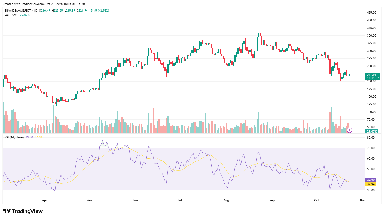Click the Nov label on time axis
384x219 pixels.
[x=362, y=200]
